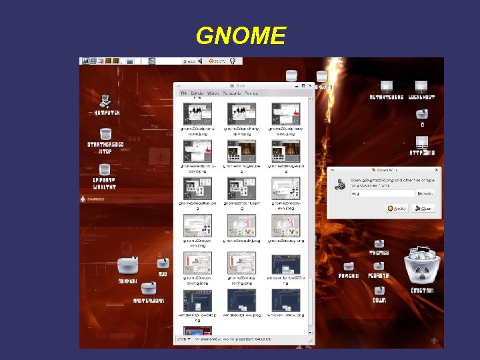Select thumbnail gnome26epiphany-save.png

tap(197, 151)
